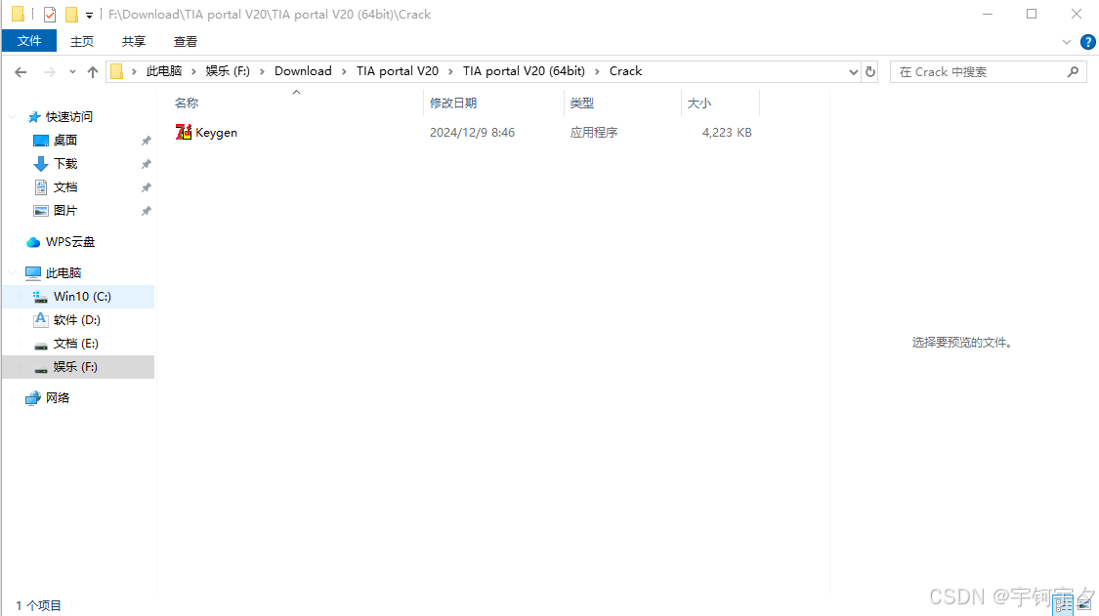Sort by the 修改日期 column header
1099x616 pixels.
(453, 103)
